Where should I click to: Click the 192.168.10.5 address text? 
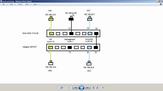[50, 15]
